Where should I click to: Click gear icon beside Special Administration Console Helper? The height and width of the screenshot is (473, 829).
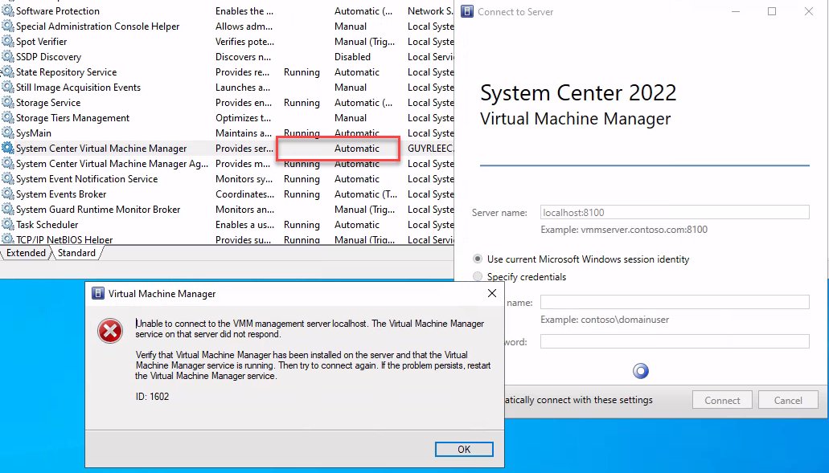pos(8,27)
